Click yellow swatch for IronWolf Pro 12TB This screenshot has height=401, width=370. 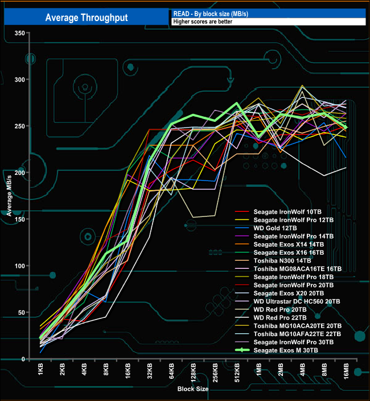coord(242,220)
